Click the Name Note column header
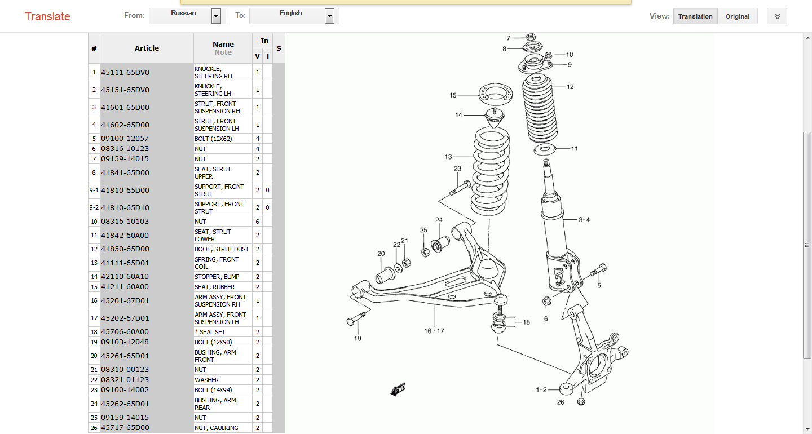 coord(223,48)
